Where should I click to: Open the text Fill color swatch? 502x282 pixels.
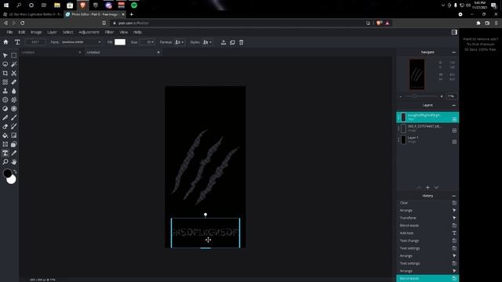pos(120,42)
